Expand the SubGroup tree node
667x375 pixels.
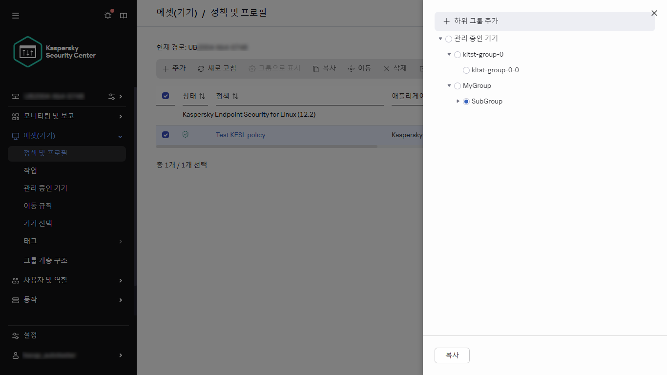(458, 101)
